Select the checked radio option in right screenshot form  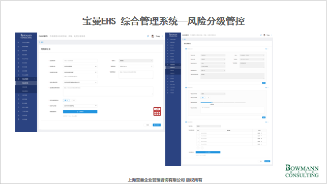point(203,98)
